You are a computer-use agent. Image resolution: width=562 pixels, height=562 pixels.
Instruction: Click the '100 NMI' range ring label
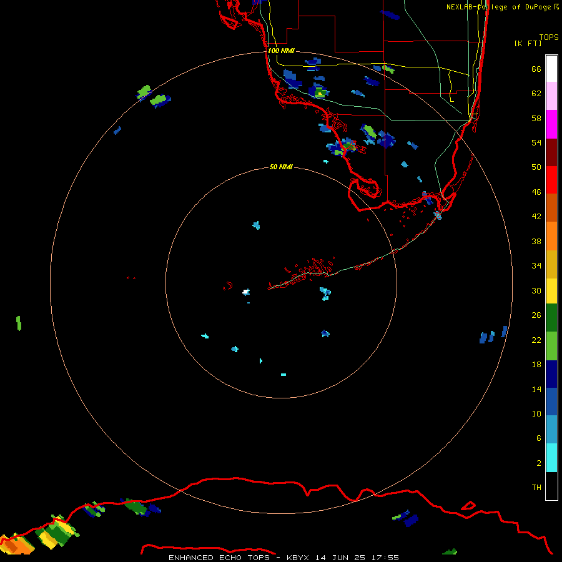281,51
